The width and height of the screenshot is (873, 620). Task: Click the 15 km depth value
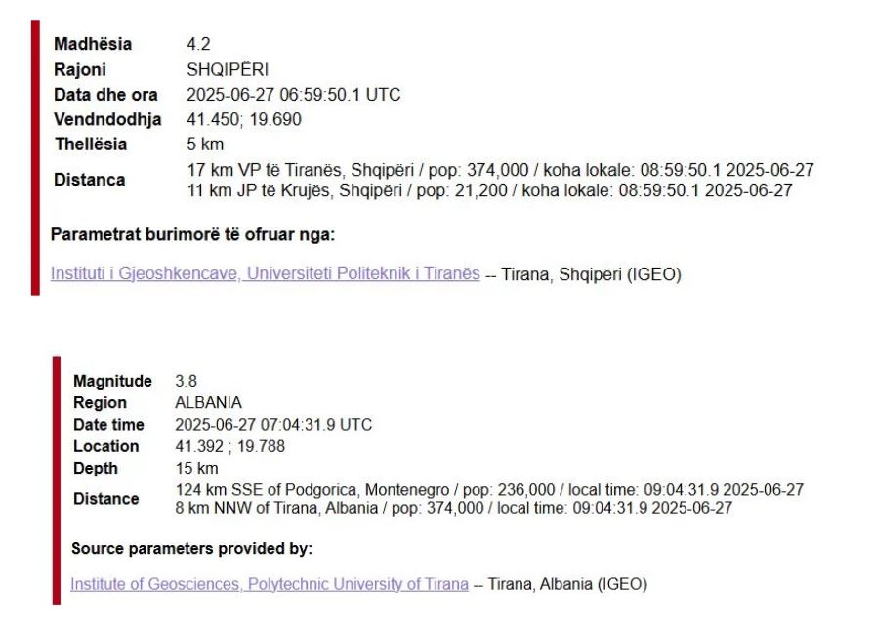tap(196, 468)
